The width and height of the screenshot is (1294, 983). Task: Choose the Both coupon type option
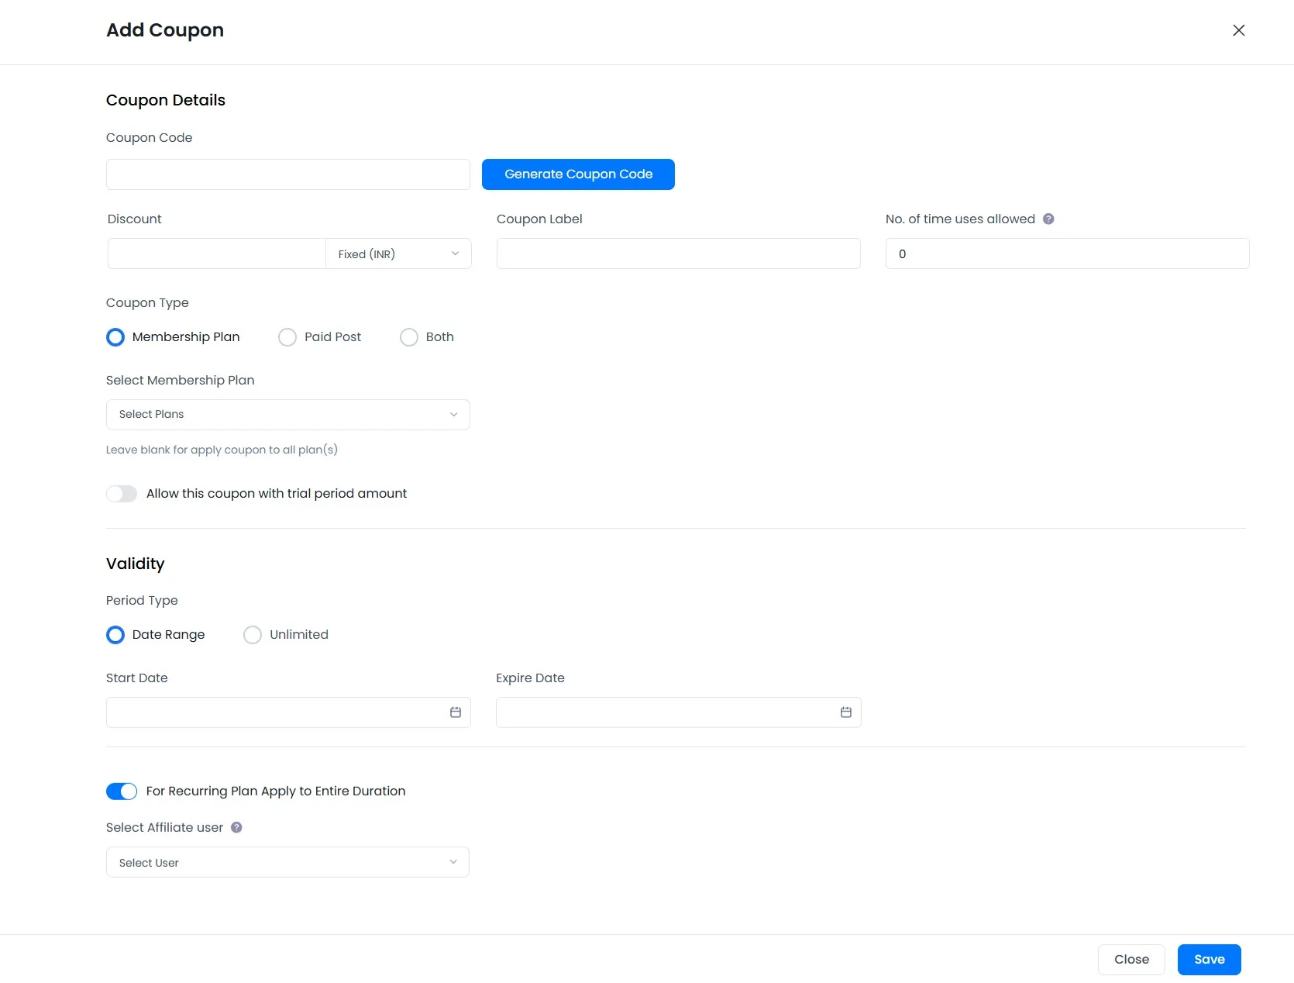[409, 337]
